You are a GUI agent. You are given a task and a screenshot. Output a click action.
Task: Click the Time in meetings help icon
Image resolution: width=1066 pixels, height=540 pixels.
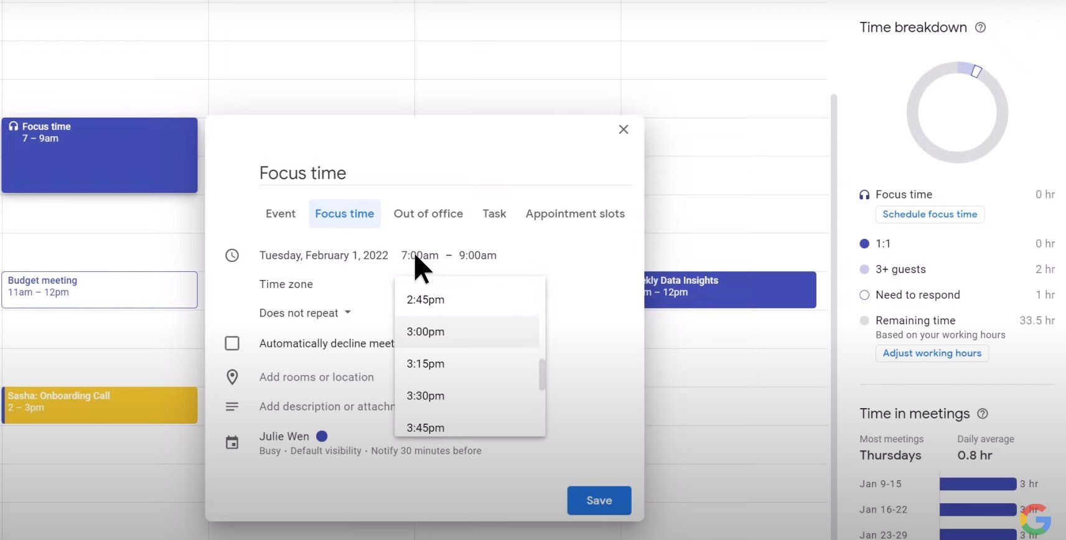(983, 414)
